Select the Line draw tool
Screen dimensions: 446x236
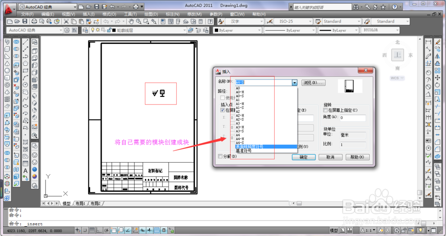pos(25,42)
